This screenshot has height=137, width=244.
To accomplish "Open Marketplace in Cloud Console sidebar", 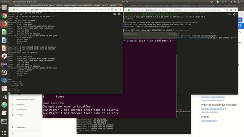I will 21,127.
